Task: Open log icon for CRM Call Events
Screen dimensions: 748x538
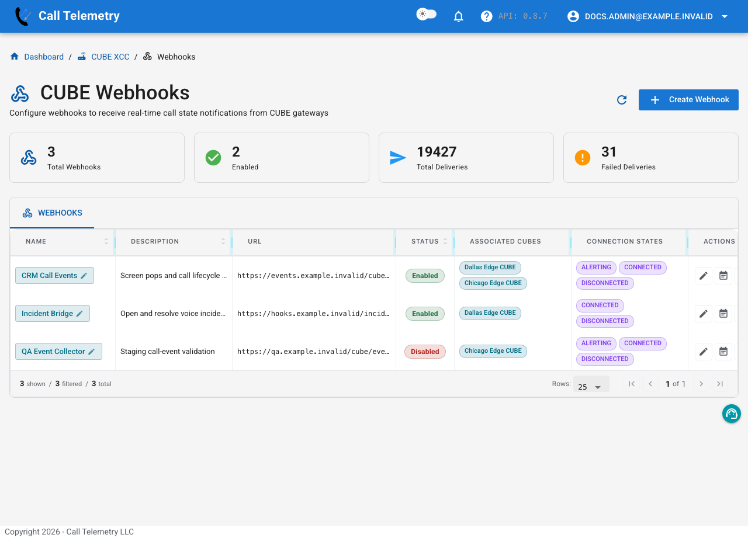Action: coord(723,276)
